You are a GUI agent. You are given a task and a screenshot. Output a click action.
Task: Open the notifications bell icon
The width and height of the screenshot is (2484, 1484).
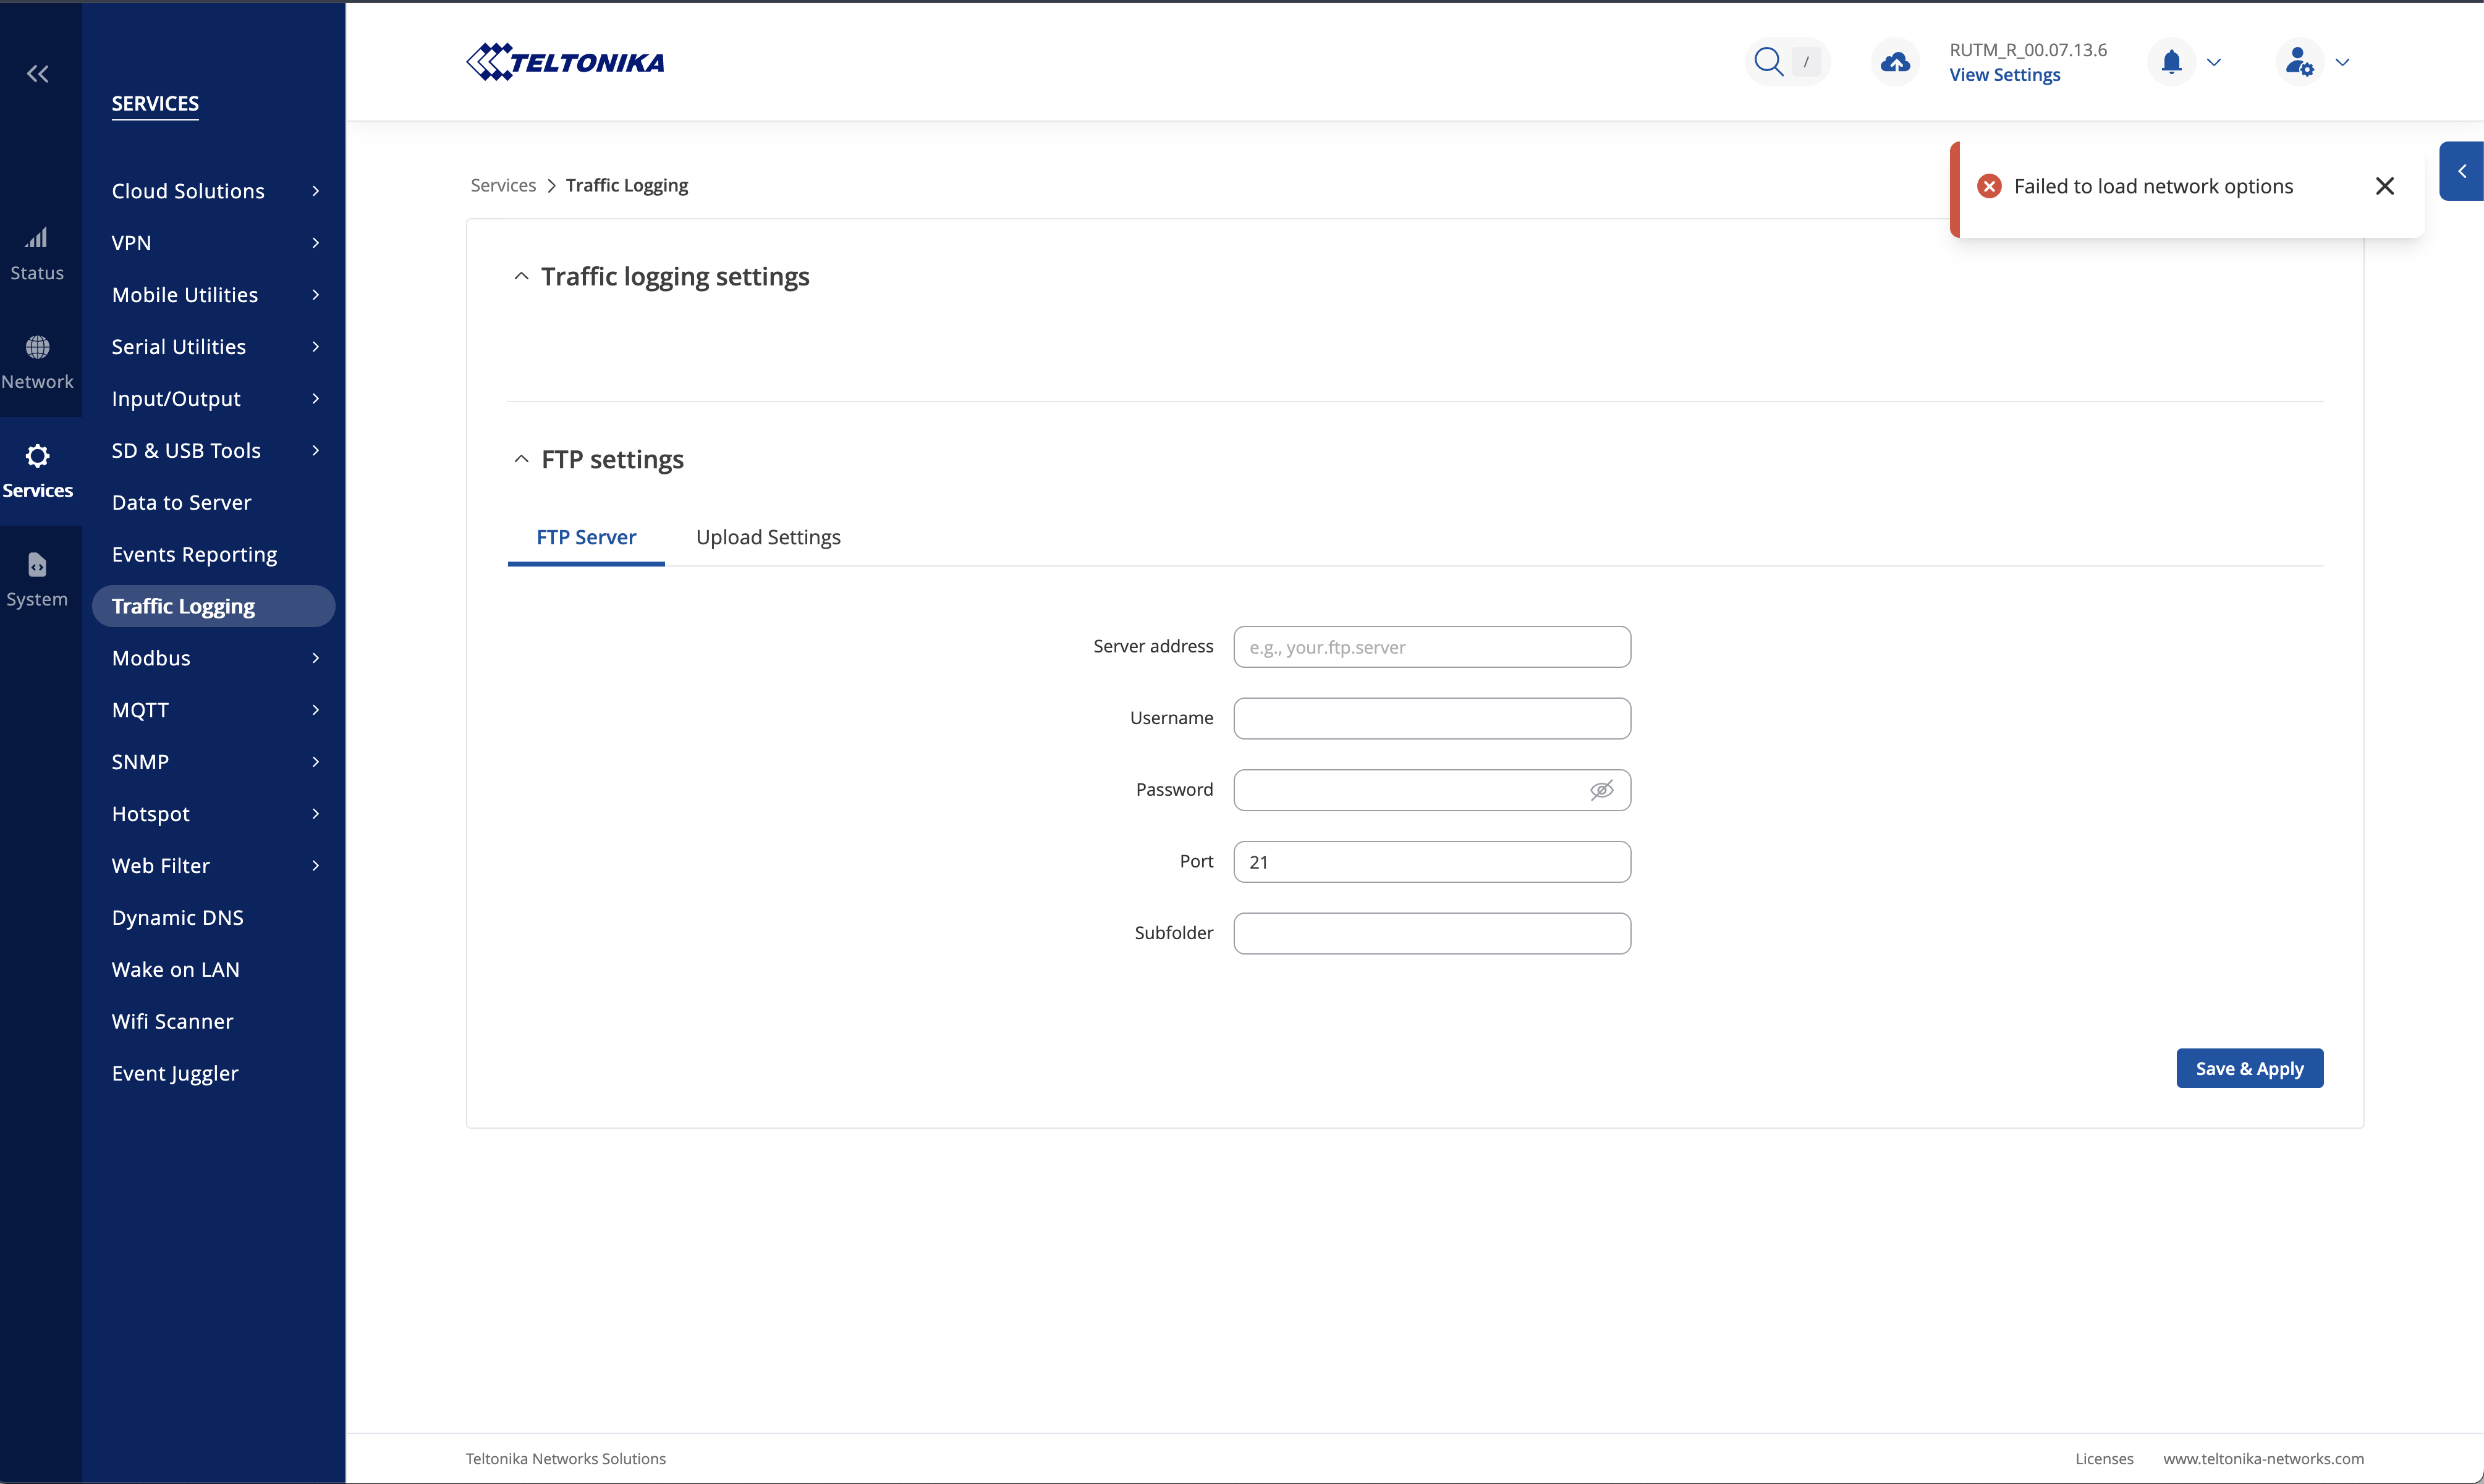pos(2171,62)
